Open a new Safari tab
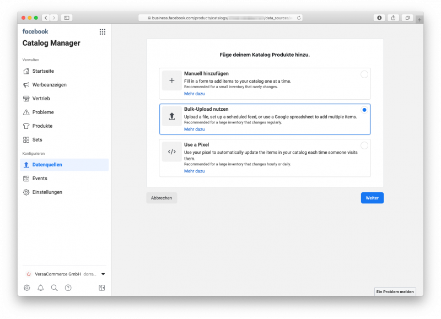 tap(420, 20)
